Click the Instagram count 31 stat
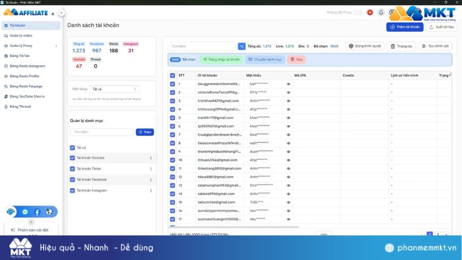This screenshot has width=462, height=260. point(131,51)
